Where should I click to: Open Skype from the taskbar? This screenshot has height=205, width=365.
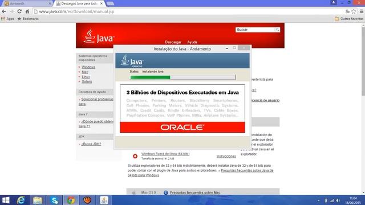tap(54, 200)
